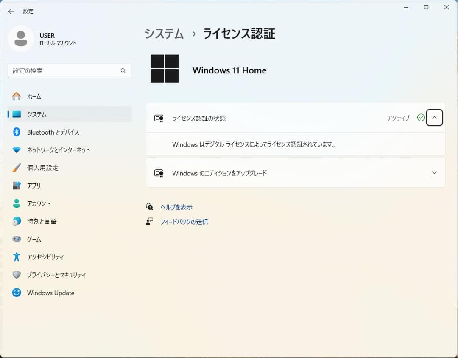The width and height of the screenshot is (458, 358).
Task: Select システム in the breadcrumb
Action: (x=164, y=34)
